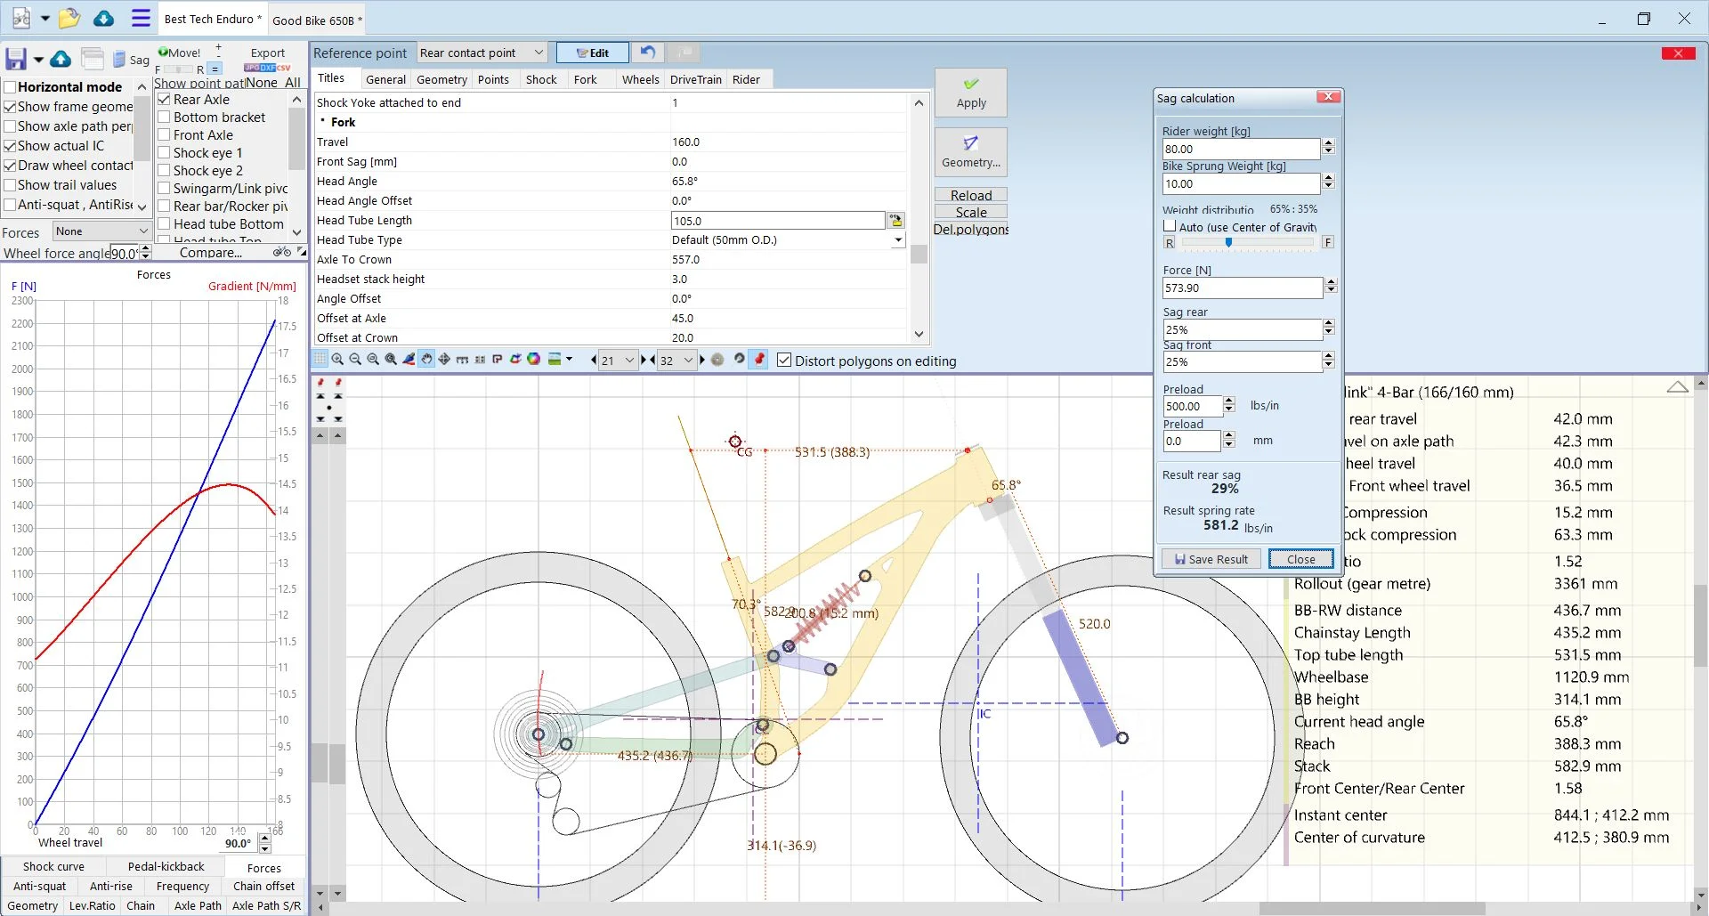Image resolution: width=1709 pixels, height=916 pixels.
Task: Click the undo arrow button
Action: tap(648, 53)
